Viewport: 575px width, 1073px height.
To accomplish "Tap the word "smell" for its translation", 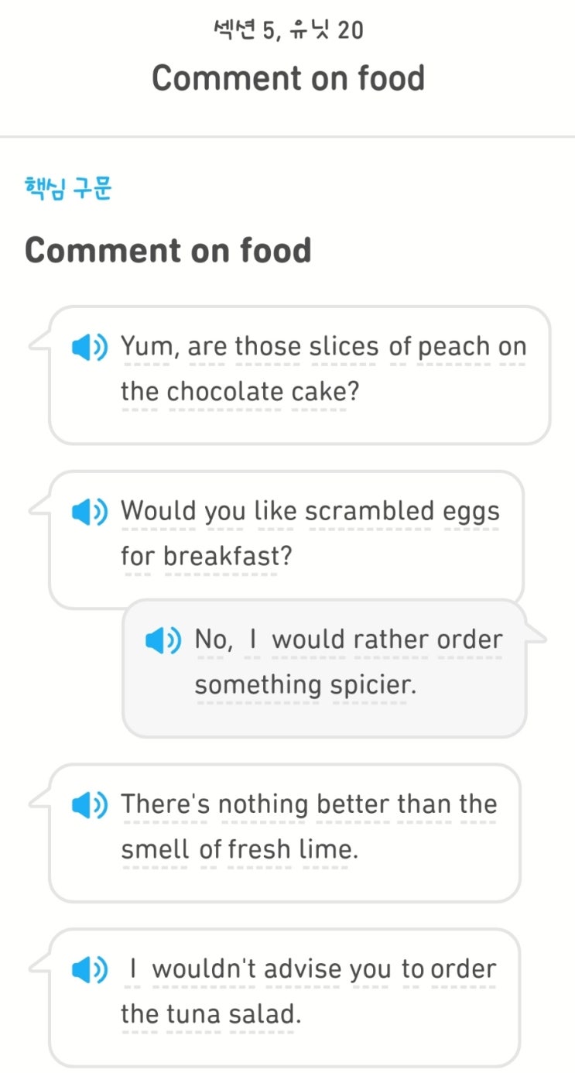I will pyautogui.click(x=155, y=849).
